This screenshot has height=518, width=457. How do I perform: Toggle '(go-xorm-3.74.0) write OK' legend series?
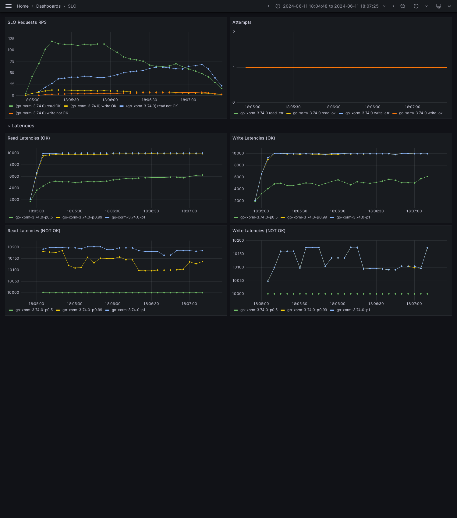pos(93,106)
